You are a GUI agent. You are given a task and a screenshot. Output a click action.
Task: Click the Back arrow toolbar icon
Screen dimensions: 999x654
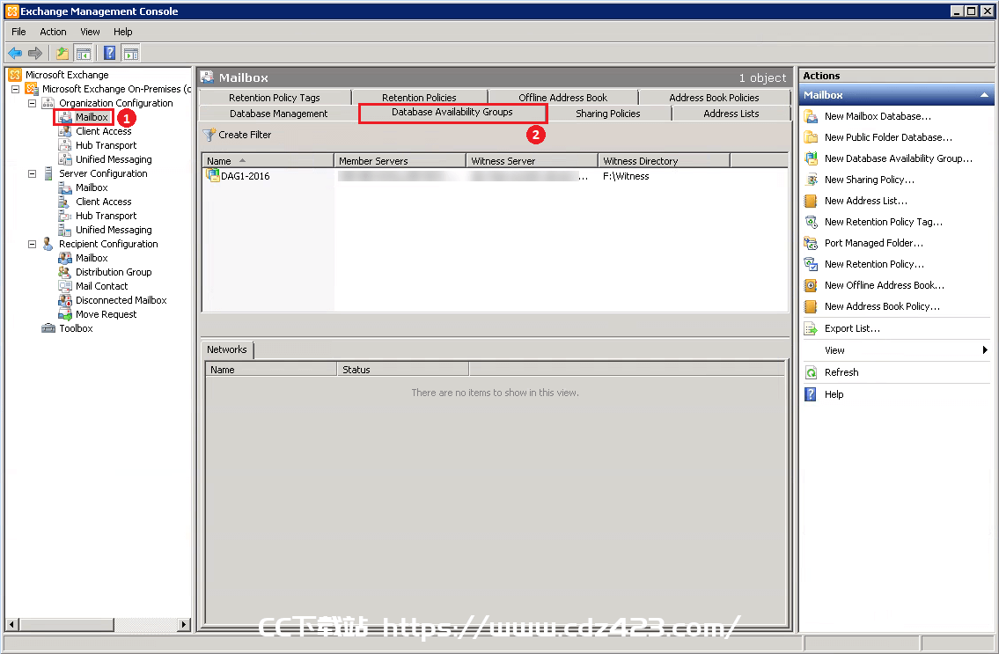coord(15,54)
